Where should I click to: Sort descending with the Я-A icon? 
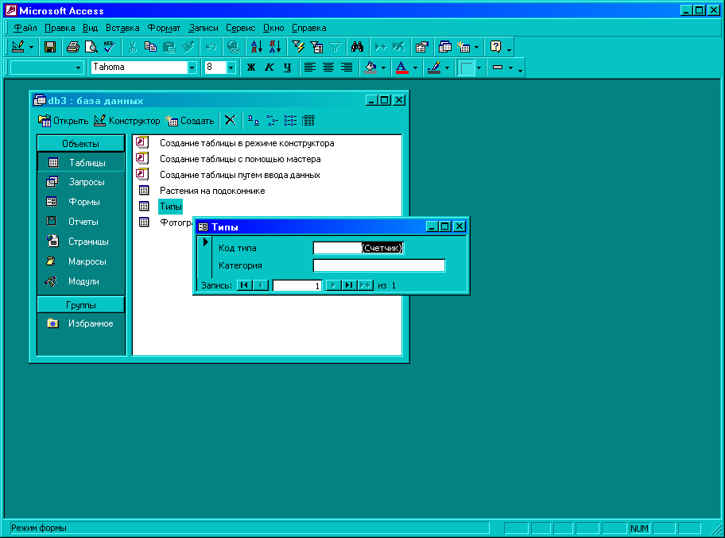pos(274,47)
